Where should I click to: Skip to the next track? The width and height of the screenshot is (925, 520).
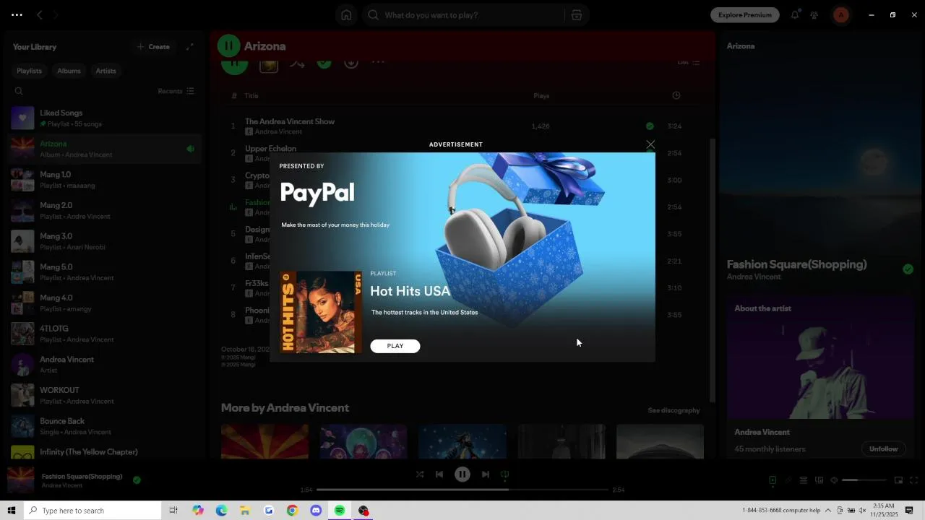(x=486, y=474)
